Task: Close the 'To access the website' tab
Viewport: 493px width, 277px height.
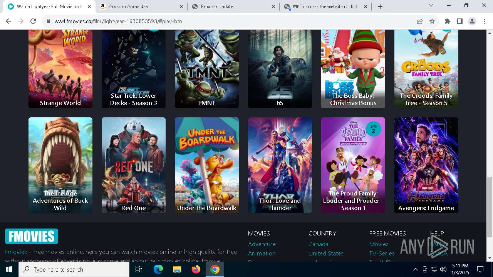Action: [x=366, y=7]
